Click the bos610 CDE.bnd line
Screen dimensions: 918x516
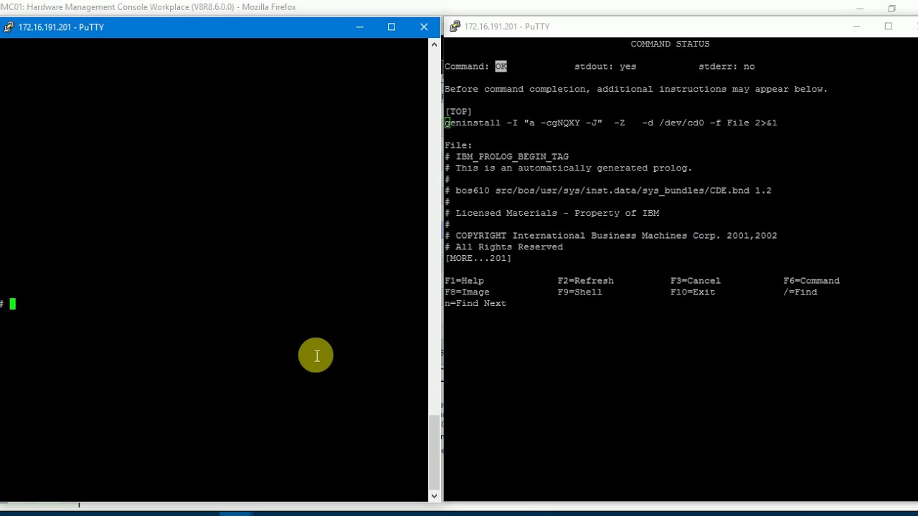pos(608,191)
